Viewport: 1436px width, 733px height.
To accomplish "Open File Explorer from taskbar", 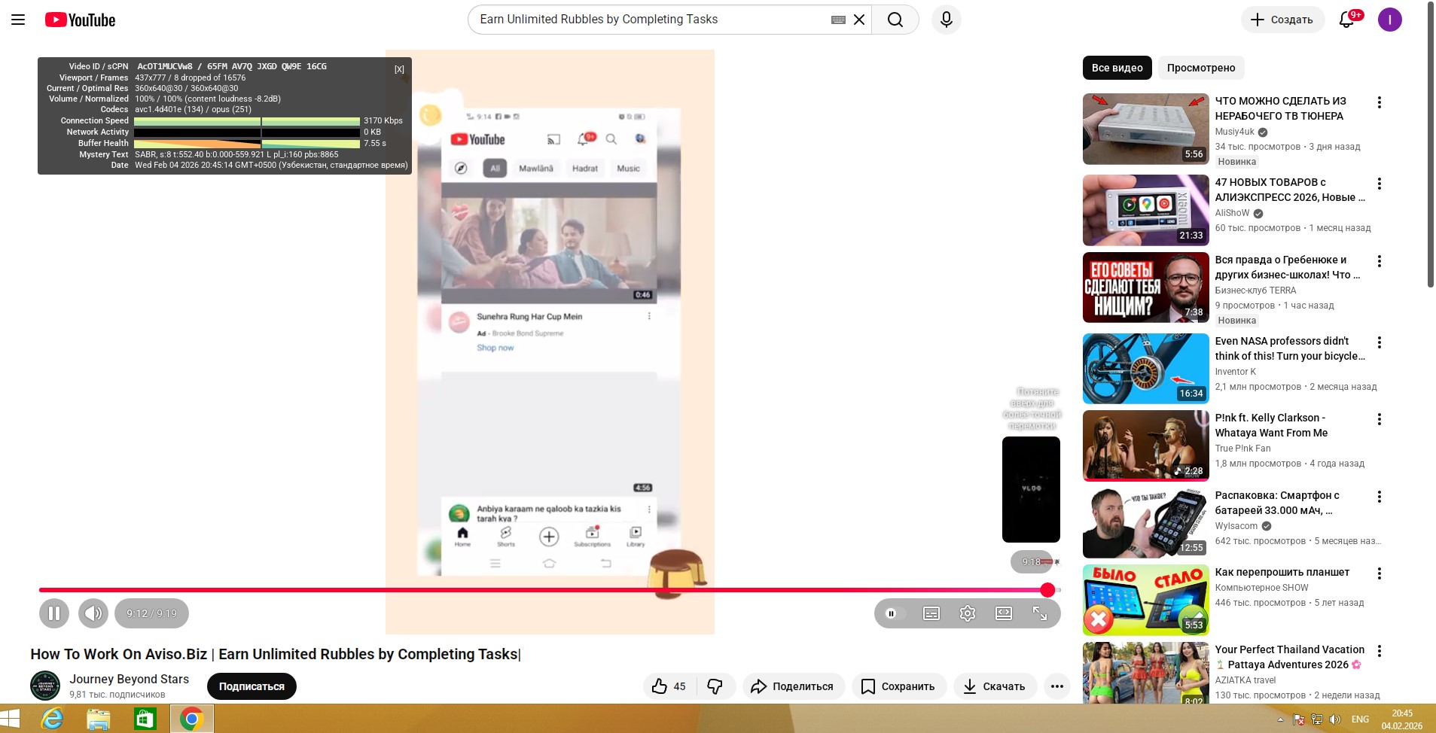I will coord(99,719).
